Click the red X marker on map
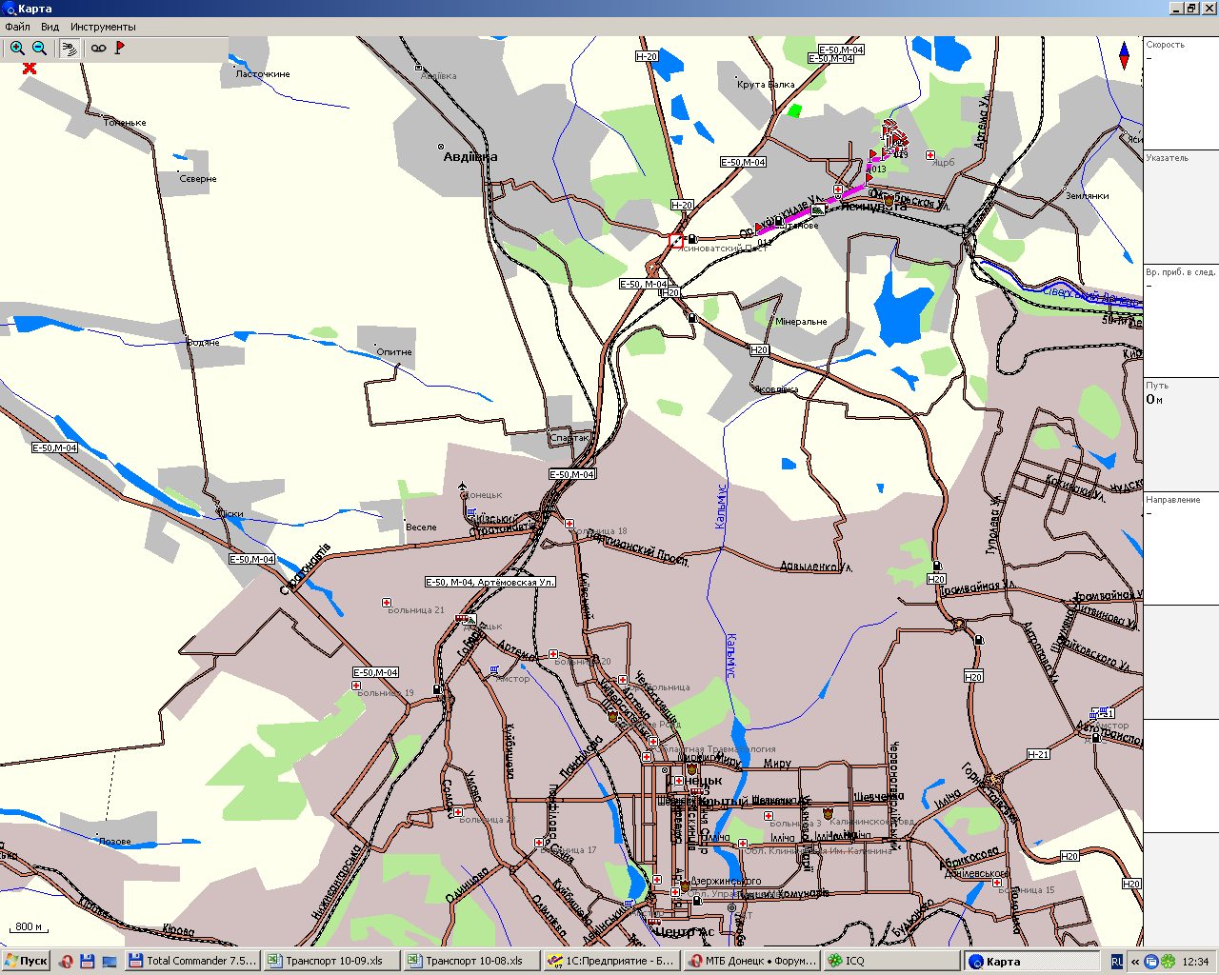Image resolution: width=1219 pixels, height=975 pixels. (x=30, y=68)
